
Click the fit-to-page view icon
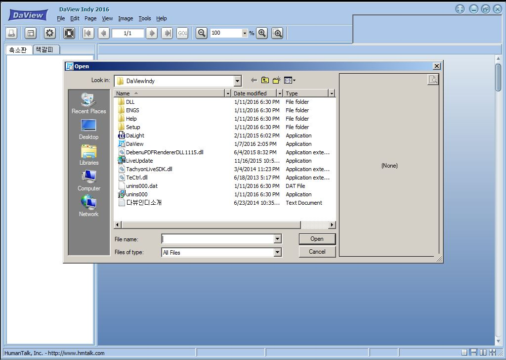pos(69,33)
